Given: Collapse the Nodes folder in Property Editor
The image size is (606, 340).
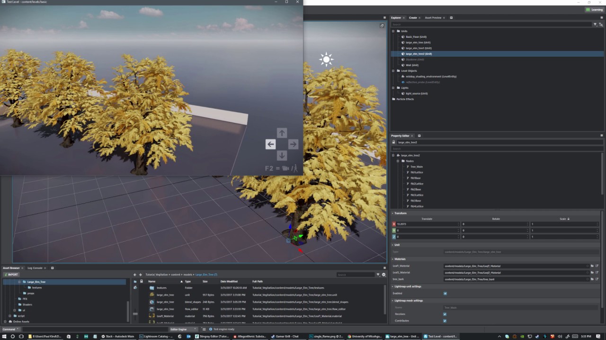Looking at the screenshot, I should click(x=398, y=161).
